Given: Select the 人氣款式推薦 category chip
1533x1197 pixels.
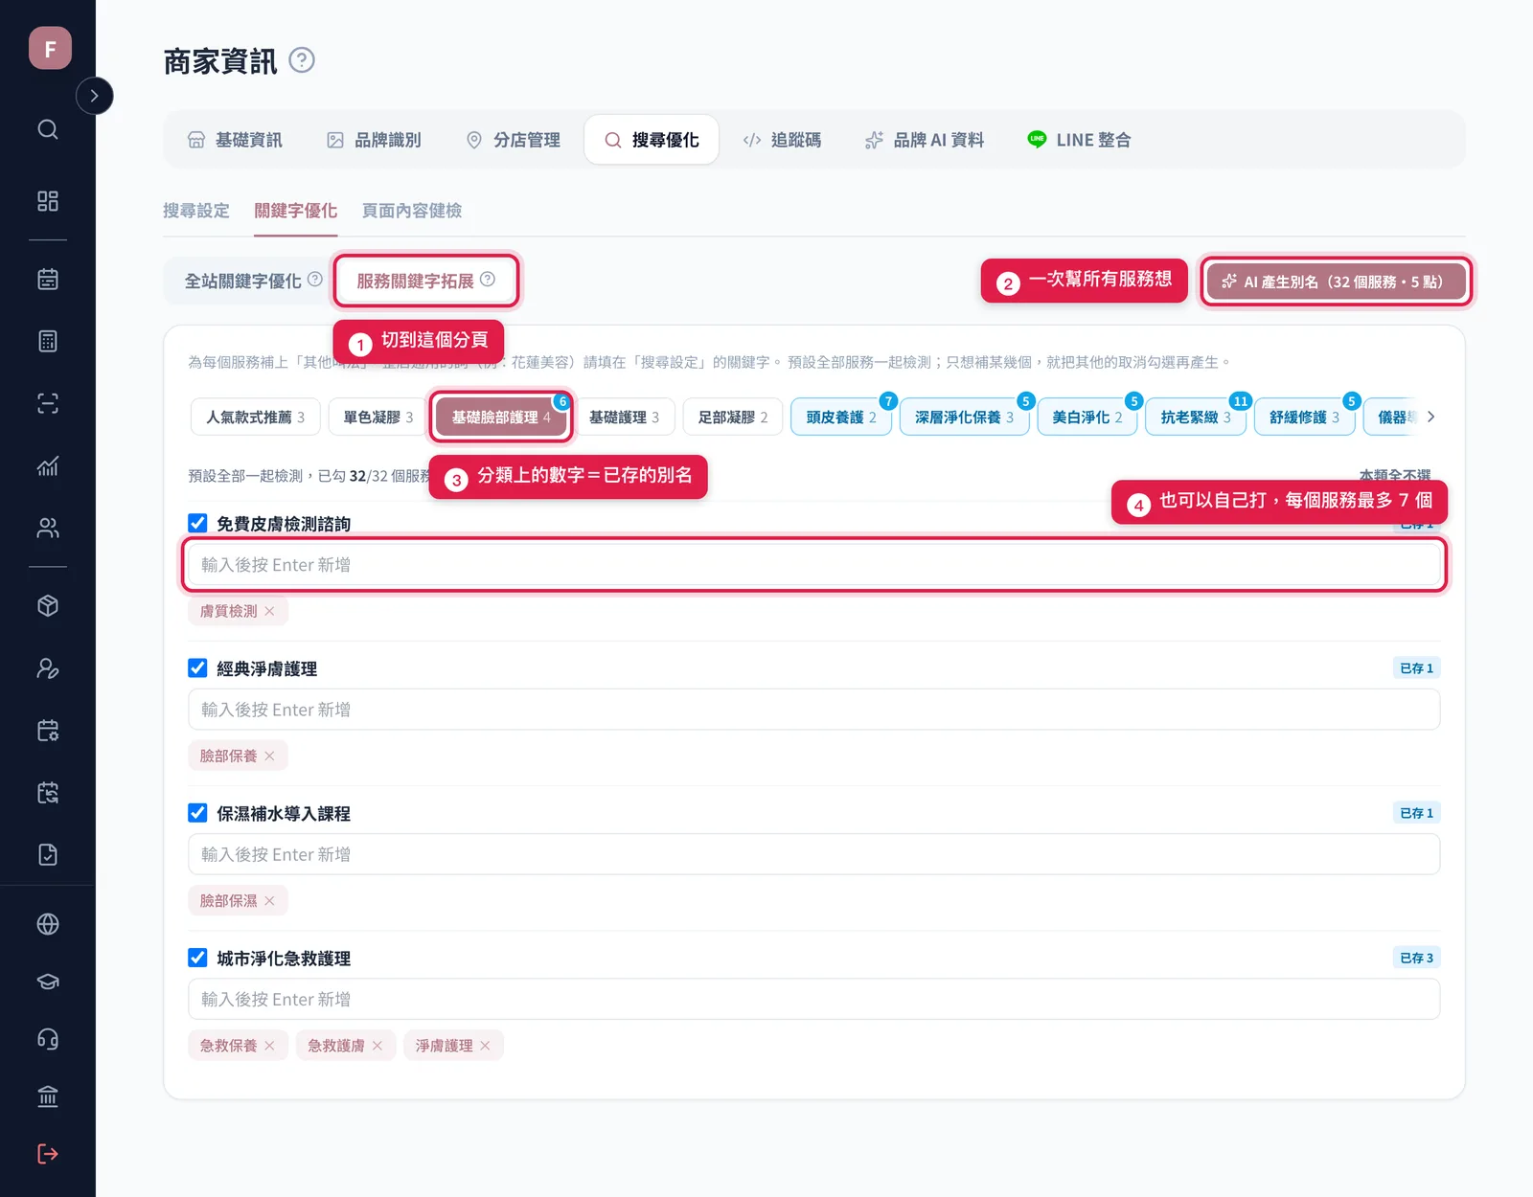Looking at the screenshot, I should [x=255, y=418].
